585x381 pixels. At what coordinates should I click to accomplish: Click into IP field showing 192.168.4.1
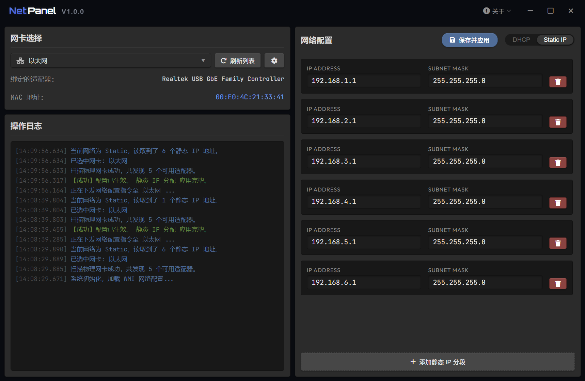[364, 202]
